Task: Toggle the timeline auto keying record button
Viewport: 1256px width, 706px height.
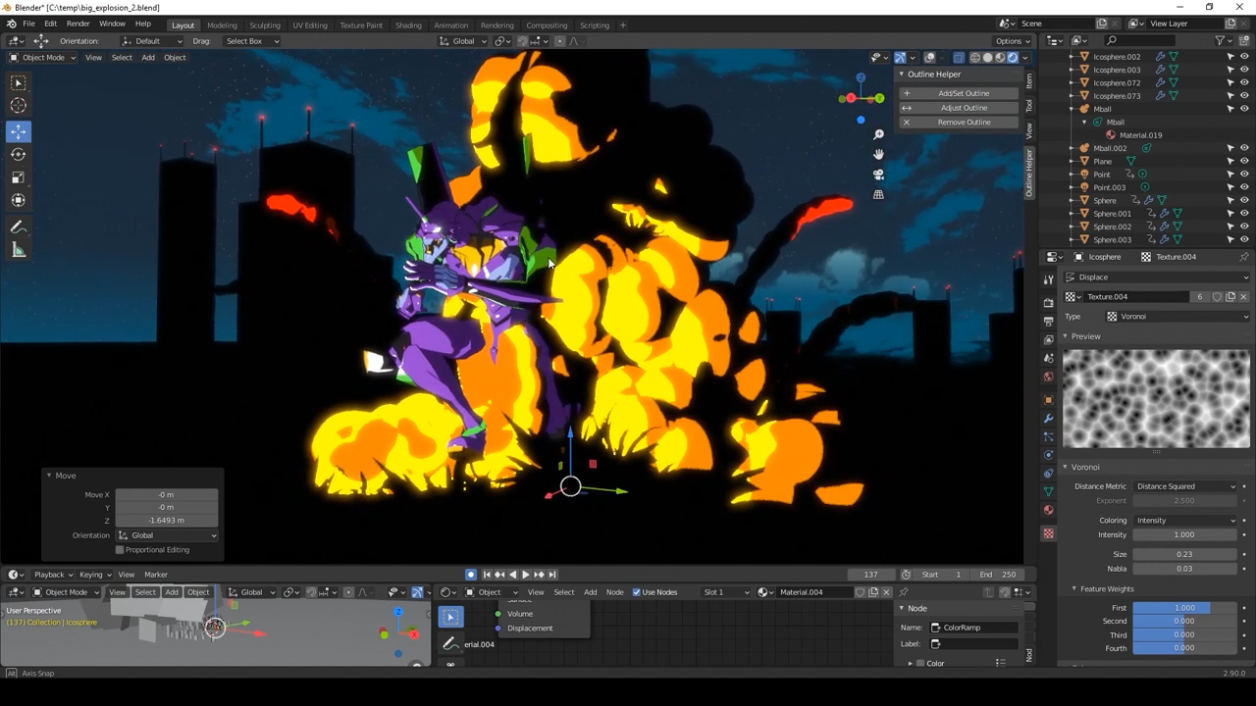Action: point(470,575)
